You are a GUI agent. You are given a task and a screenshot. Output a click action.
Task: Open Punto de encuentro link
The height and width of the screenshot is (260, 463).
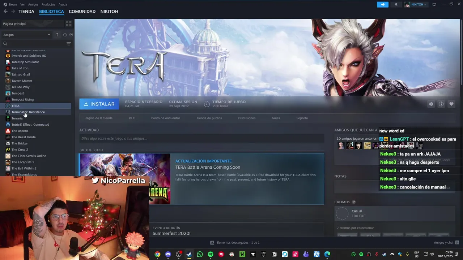[x=165, y=118]
